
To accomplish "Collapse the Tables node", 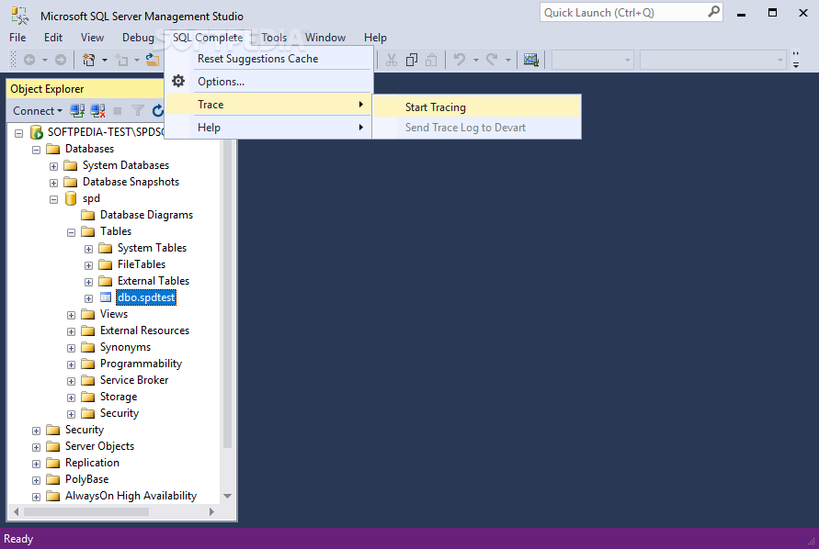I will coord(71,233).
